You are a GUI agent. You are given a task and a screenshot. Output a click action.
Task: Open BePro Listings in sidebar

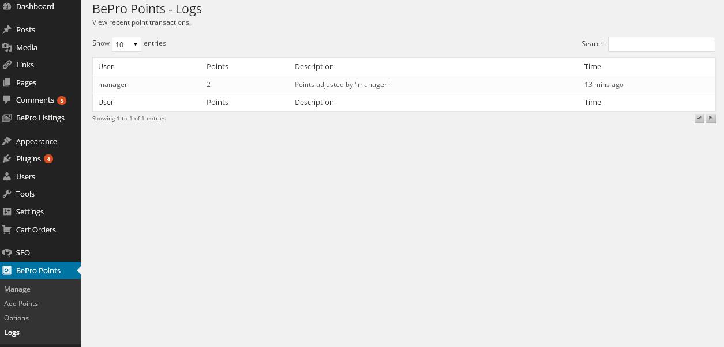[40, 118]
